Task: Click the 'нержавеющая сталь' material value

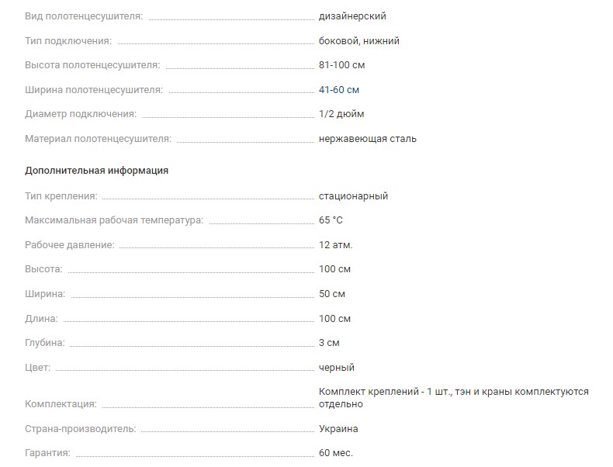Action: (367, 139)
